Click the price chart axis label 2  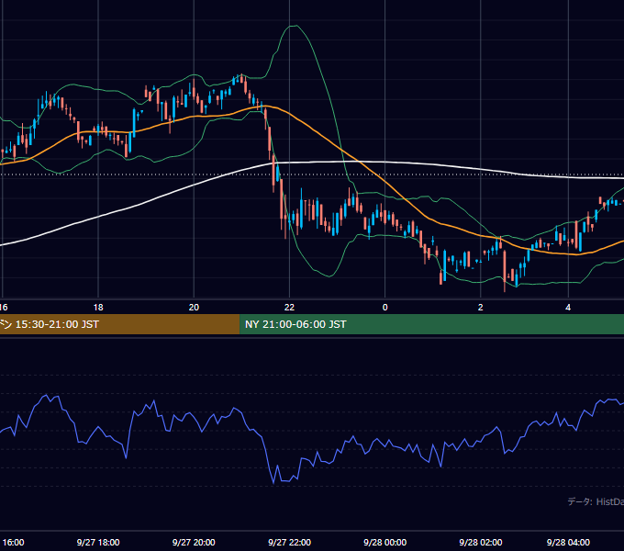click(x=480, y=308)
